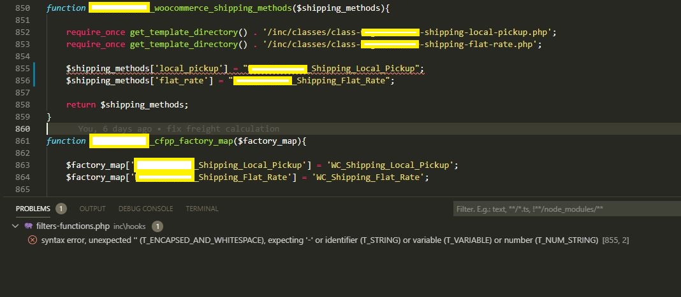Select the filters-functions.php file entry
The width and height of the screenshot is (681, 297).
73,226
